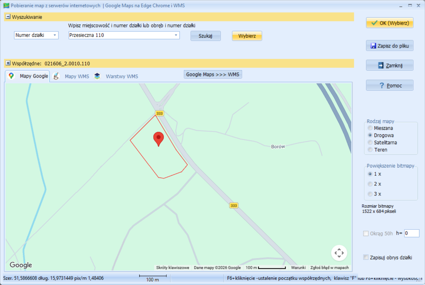This screenshot has width=425, height=285.
Task: Collapse the Wyszukiwanie section
Action: coord(8,17)
